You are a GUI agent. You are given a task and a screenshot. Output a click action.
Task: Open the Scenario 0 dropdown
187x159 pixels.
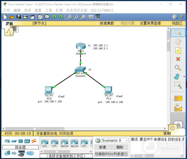point(115,140)
